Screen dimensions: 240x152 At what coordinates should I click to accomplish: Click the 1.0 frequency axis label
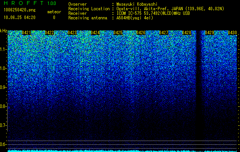(x=3, y=68)
